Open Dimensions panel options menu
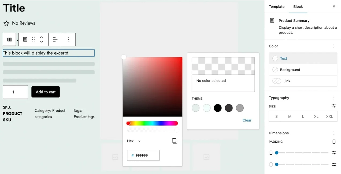This screenshot has height=174, width=341. pyautogui.click(x=334, y=133)
